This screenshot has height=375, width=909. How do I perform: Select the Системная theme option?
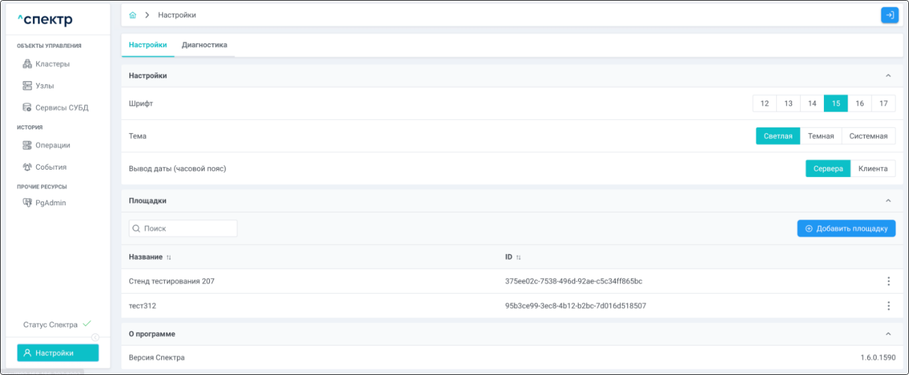pos(869,136)
